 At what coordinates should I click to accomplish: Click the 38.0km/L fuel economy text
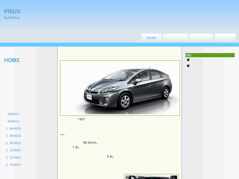pyautogui.click(x=90, y=143)
